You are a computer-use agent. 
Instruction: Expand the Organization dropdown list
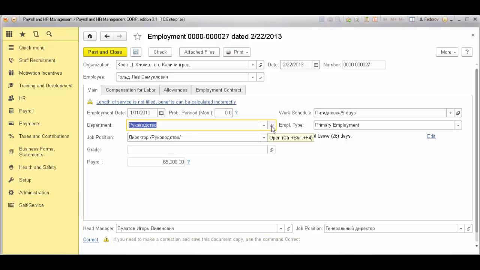253,65
